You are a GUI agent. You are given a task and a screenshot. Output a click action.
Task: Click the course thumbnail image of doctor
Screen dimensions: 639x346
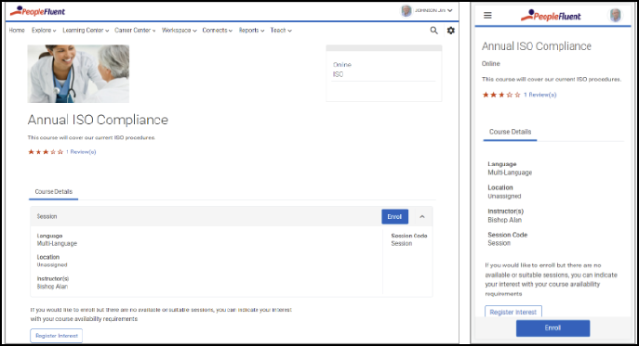[x=78, y=73]
